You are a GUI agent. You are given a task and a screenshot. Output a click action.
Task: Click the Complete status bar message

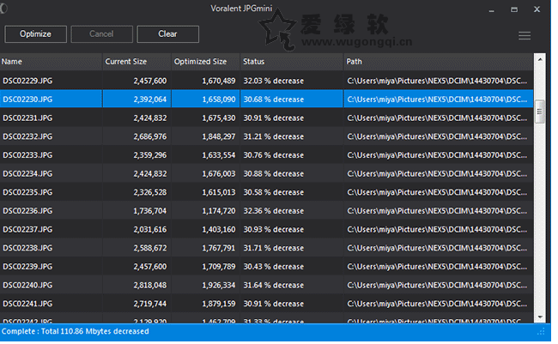tap(75, 331)
